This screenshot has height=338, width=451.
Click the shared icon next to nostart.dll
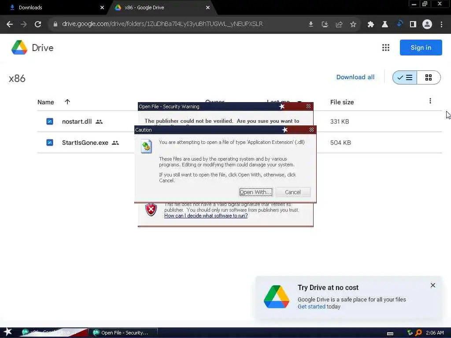click(x=99, y=121)
